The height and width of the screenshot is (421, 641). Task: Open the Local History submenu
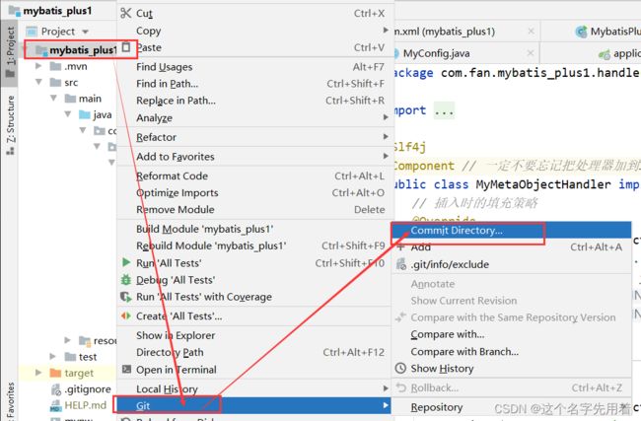click(x=254, y=388)
